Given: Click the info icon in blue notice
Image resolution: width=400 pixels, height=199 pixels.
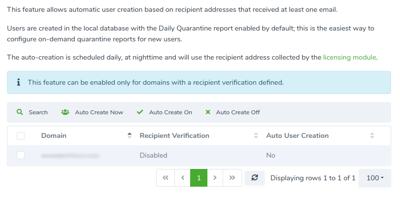Looking at the screenshot, I should (18, 82).
